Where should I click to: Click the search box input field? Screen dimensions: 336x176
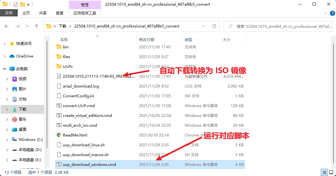pos(278,26)
